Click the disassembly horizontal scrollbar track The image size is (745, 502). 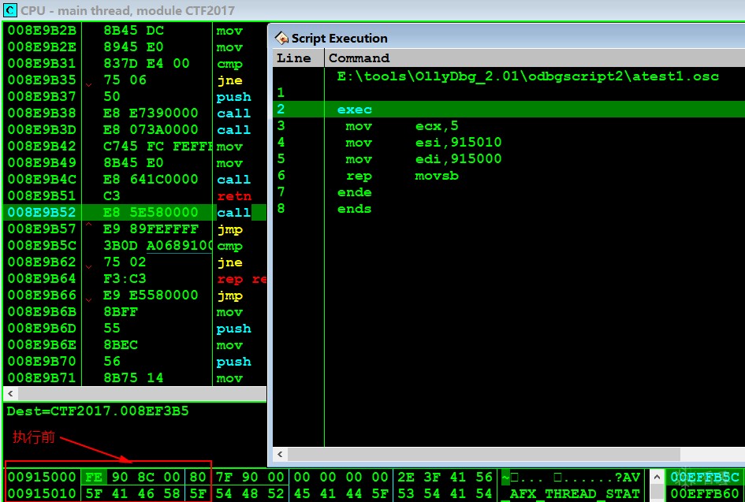click(x=142, y=394)
